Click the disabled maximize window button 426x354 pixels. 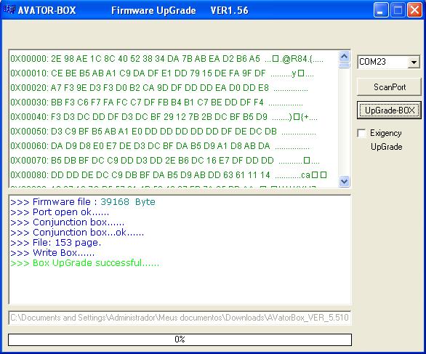pyautogui.click(x=398, y=10)
